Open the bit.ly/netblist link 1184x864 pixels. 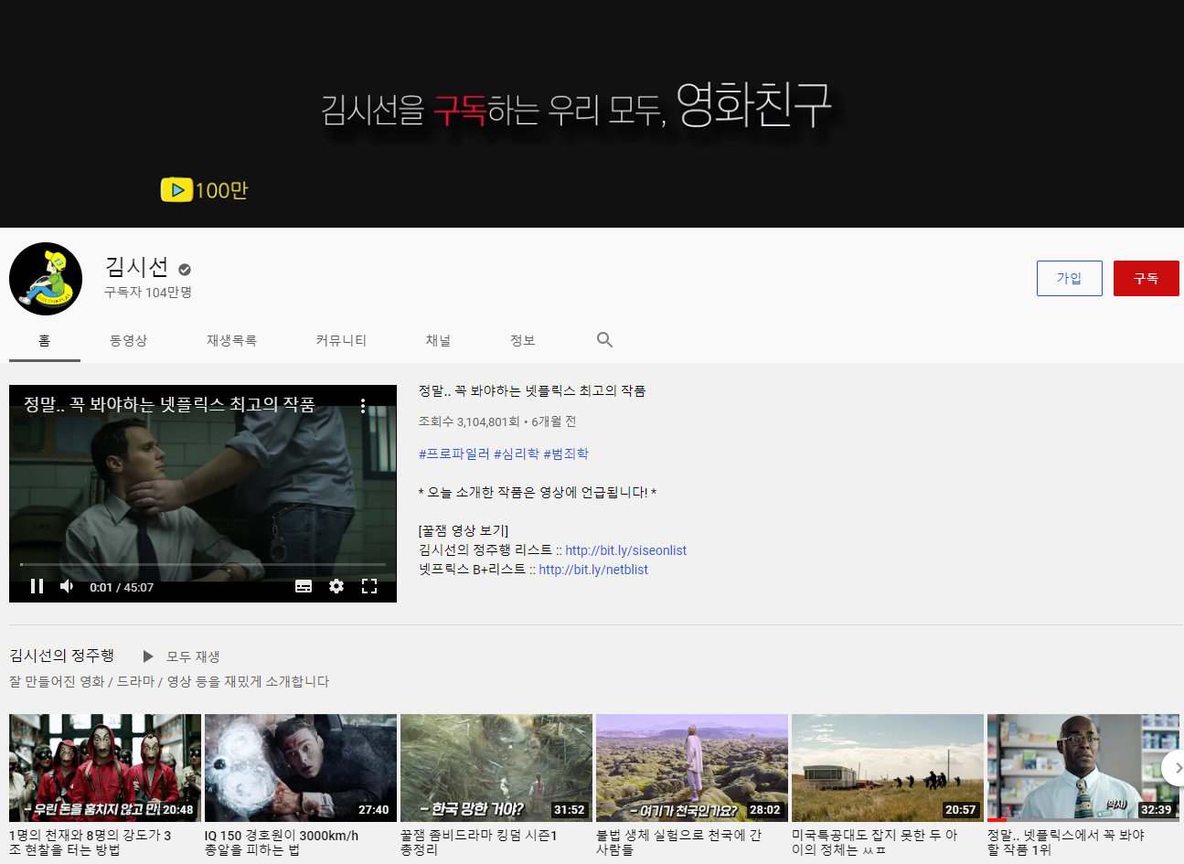(593, 570)
